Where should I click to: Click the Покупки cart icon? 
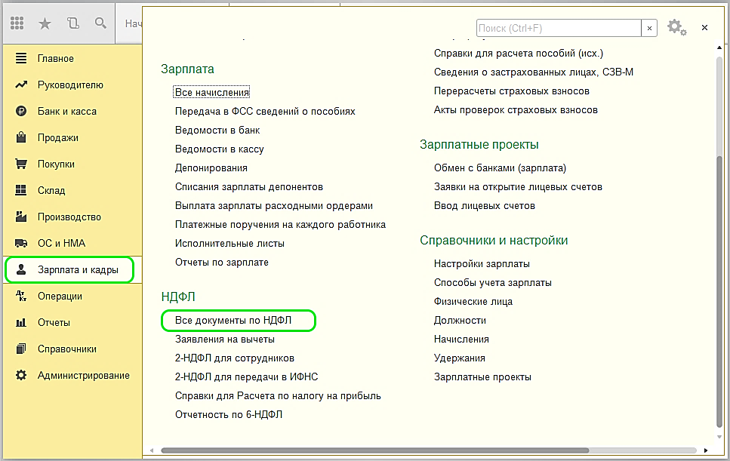tap(21, 164)
